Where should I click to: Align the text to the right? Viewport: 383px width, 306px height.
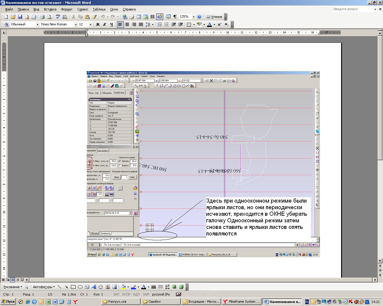point(134,25)
